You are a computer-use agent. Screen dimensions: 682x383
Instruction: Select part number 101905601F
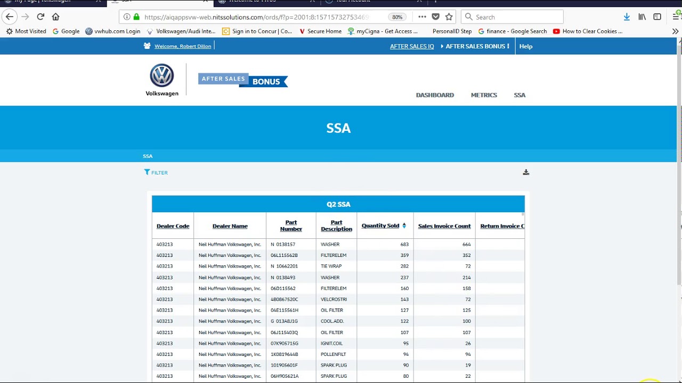(x=284, y=365)
